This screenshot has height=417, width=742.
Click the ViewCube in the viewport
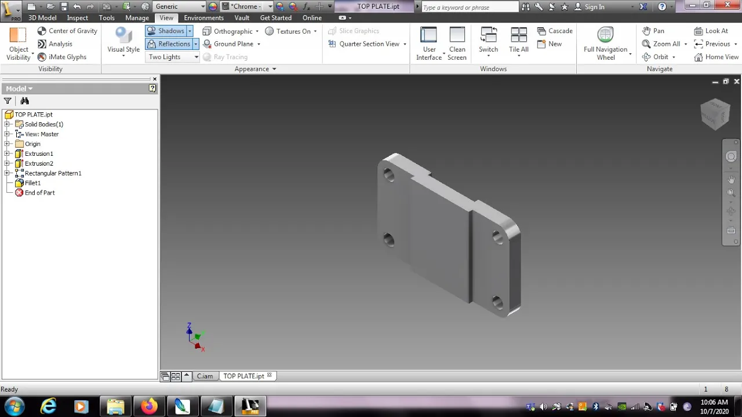point(715,114)
